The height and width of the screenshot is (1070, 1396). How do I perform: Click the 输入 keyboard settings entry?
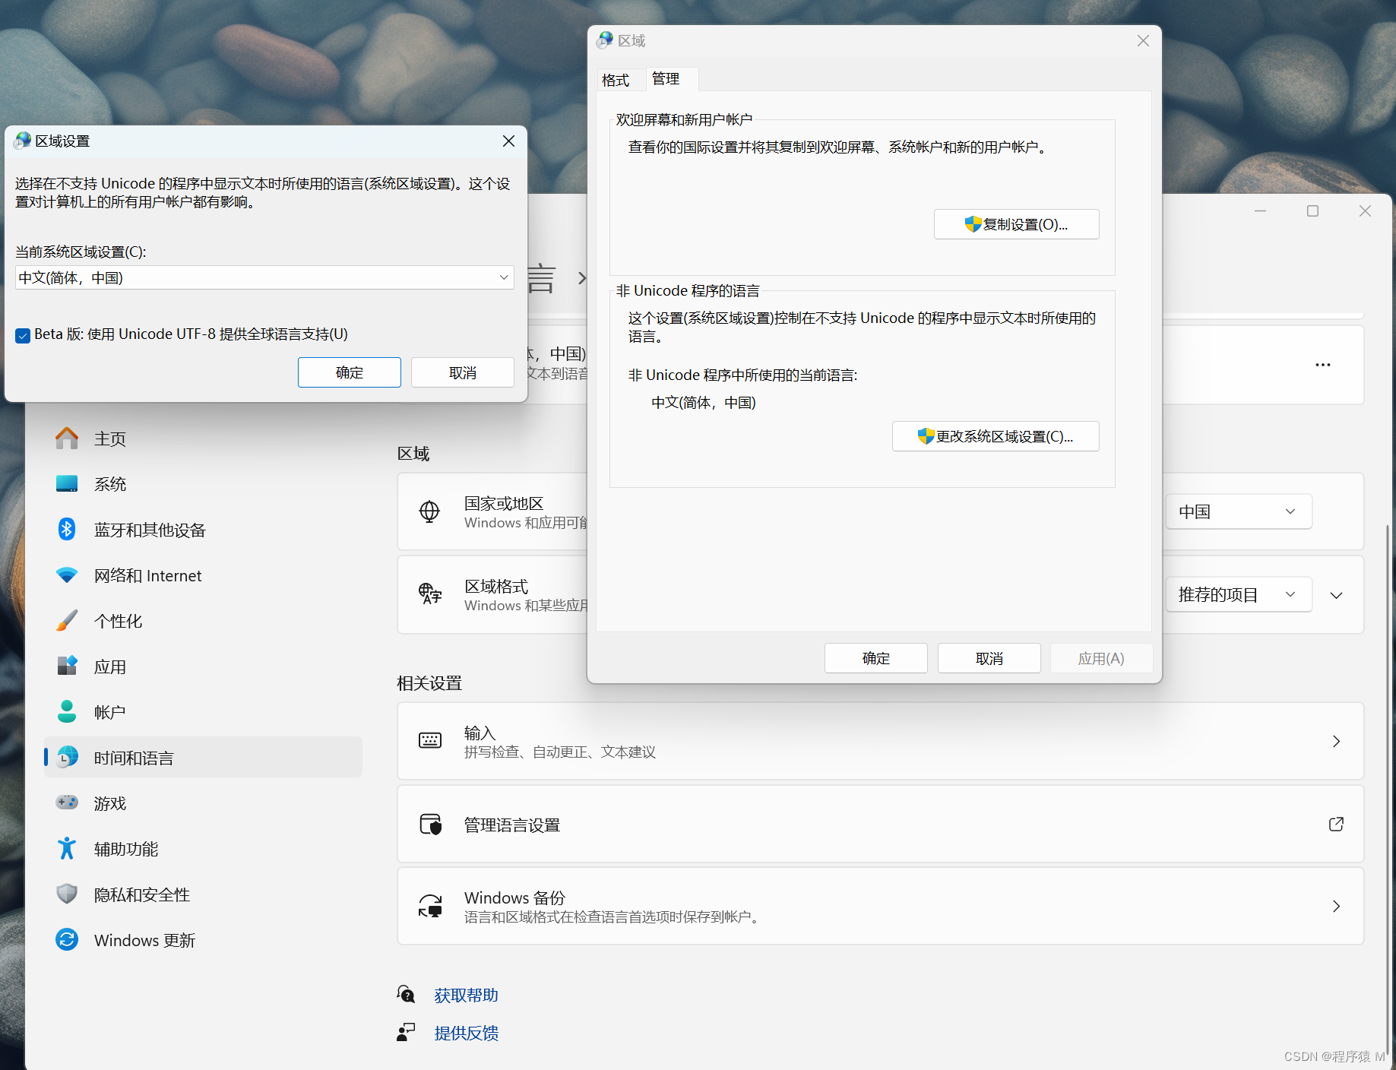(x=874, y=741)
